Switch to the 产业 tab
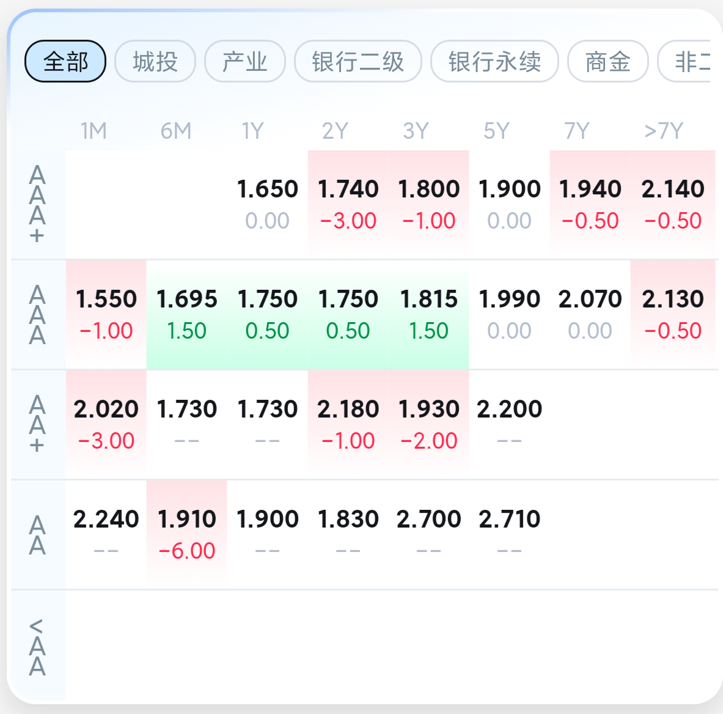 (245, 61)
